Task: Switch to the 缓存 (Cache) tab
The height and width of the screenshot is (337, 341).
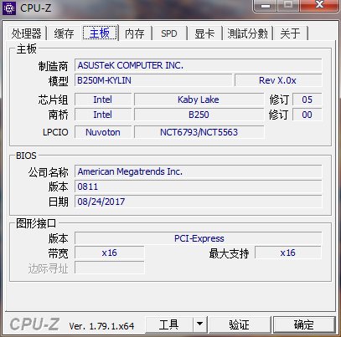Action: (x=65, y=33)
